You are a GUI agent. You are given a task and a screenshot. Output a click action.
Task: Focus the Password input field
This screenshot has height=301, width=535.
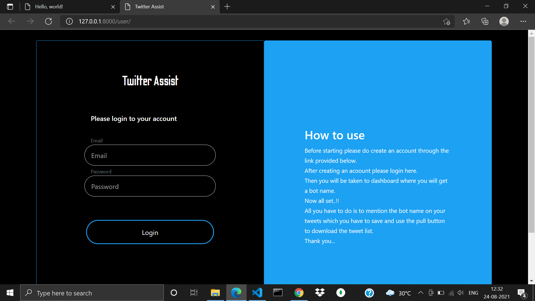click(x=150, y=186)
